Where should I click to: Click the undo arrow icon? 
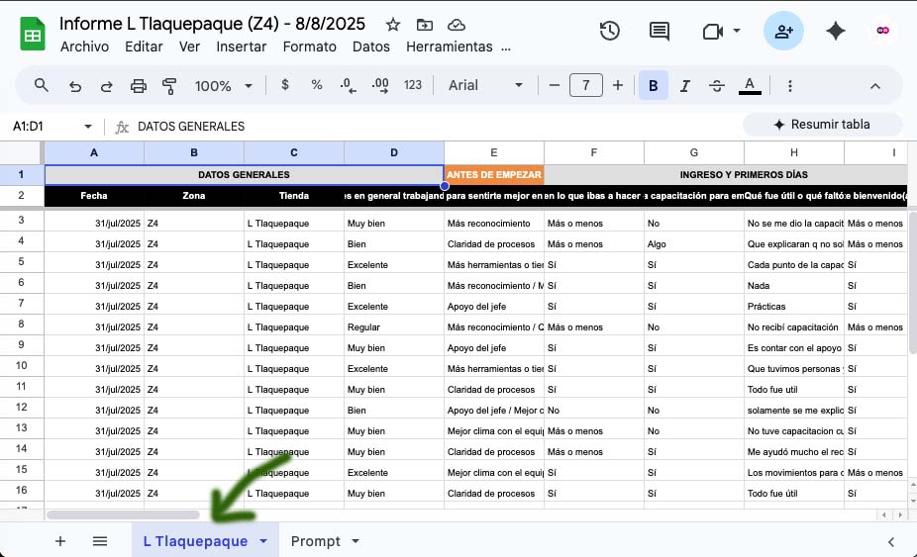click(75, 86)
